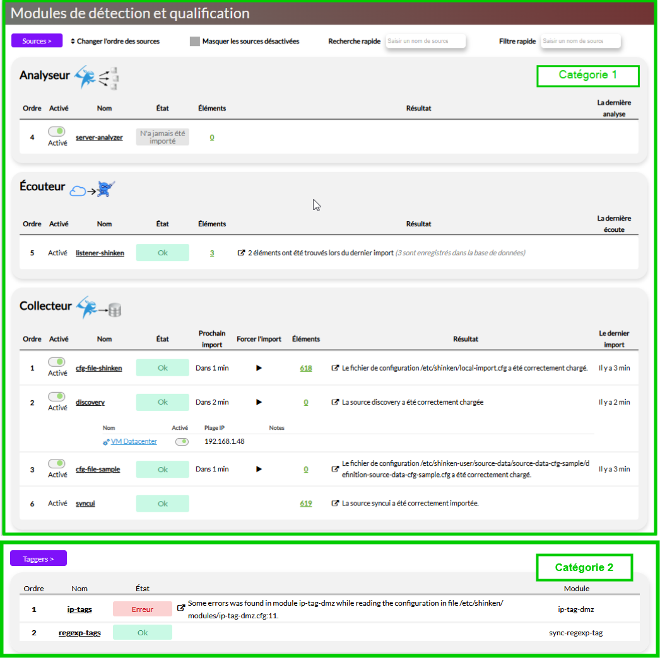The image size is (660, 658).
Task: Open the listener-shinken source link
Action: (100, 253)
